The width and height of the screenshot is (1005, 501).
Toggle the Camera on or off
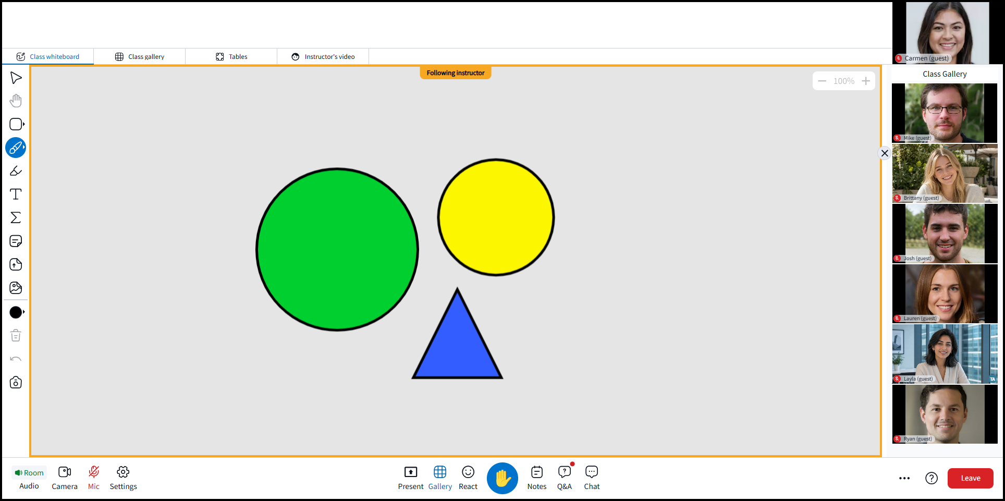coord(65,478)
